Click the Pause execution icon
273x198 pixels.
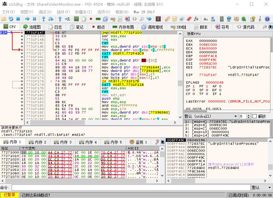[x=35, y=20]
